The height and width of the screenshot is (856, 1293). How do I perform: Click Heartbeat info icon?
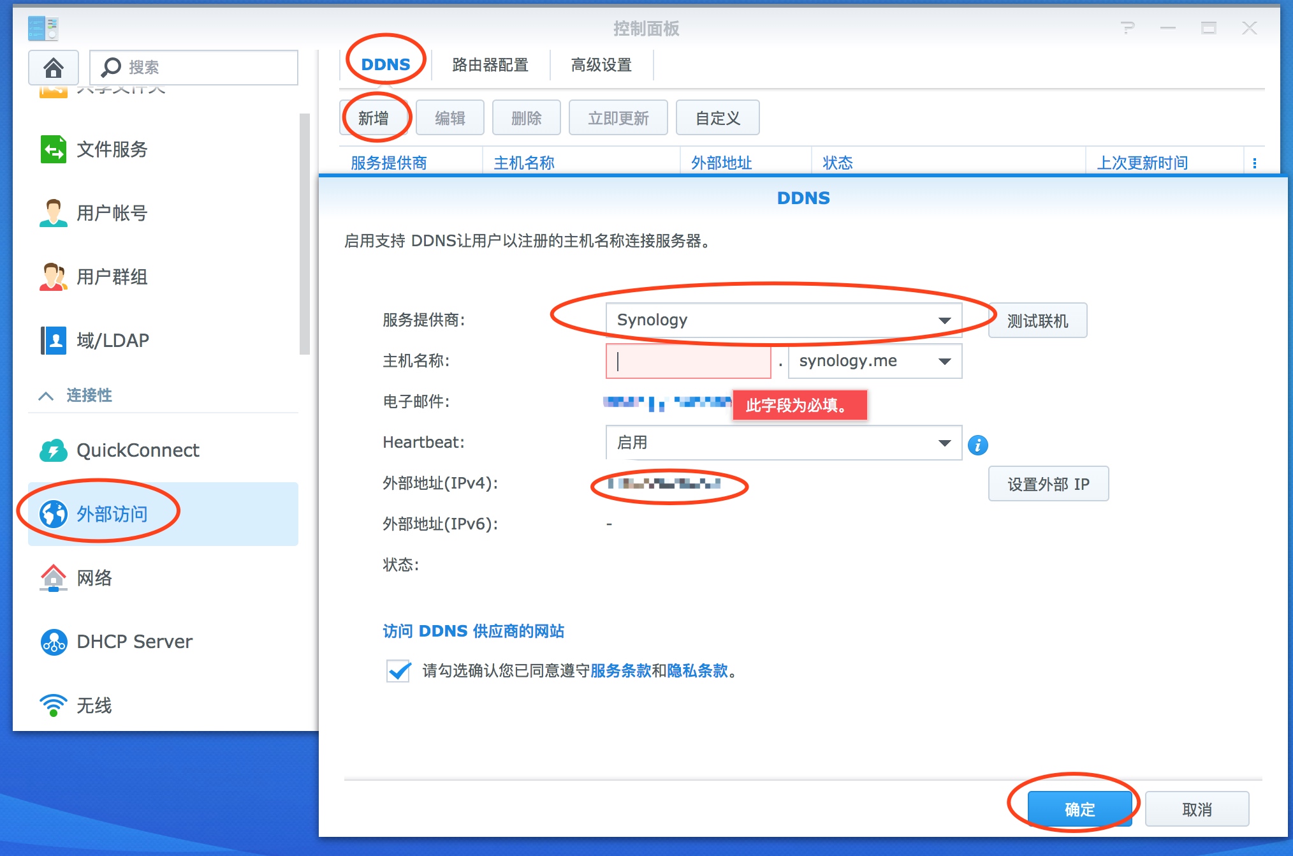tap(977, 445)
